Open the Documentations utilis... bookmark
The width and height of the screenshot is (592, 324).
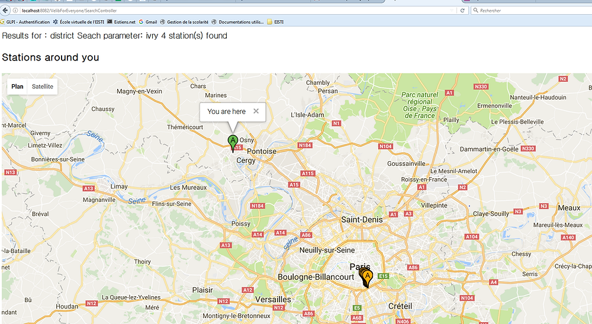pos(237,22)
